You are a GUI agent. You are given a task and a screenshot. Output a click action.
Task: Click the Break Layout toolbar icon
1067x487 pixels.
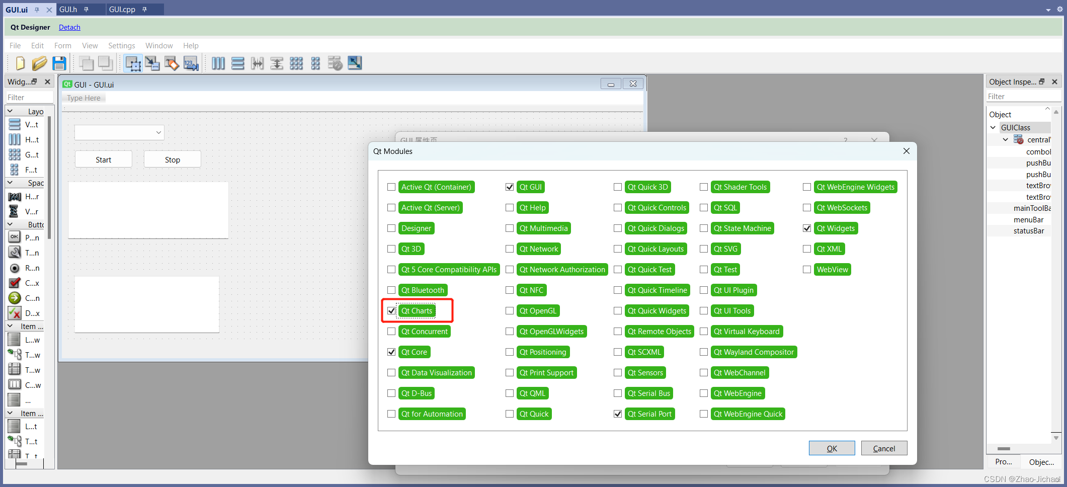click(335, 63)
